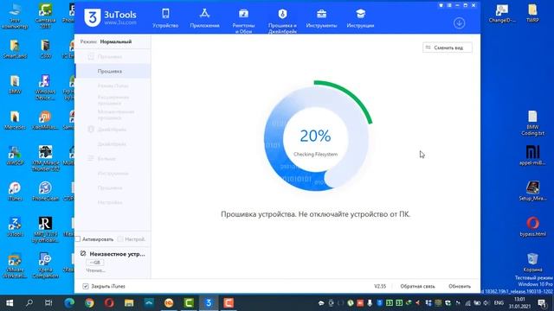554x311 pixels.
Task: Click the Нормальный mode label
Action: [115, 41]
